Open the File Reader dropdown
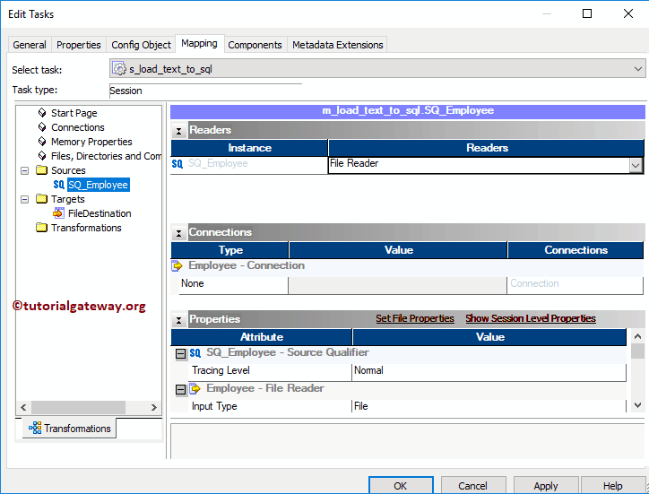The height and width of the screenshot is (494, 649). coord(636,165)
